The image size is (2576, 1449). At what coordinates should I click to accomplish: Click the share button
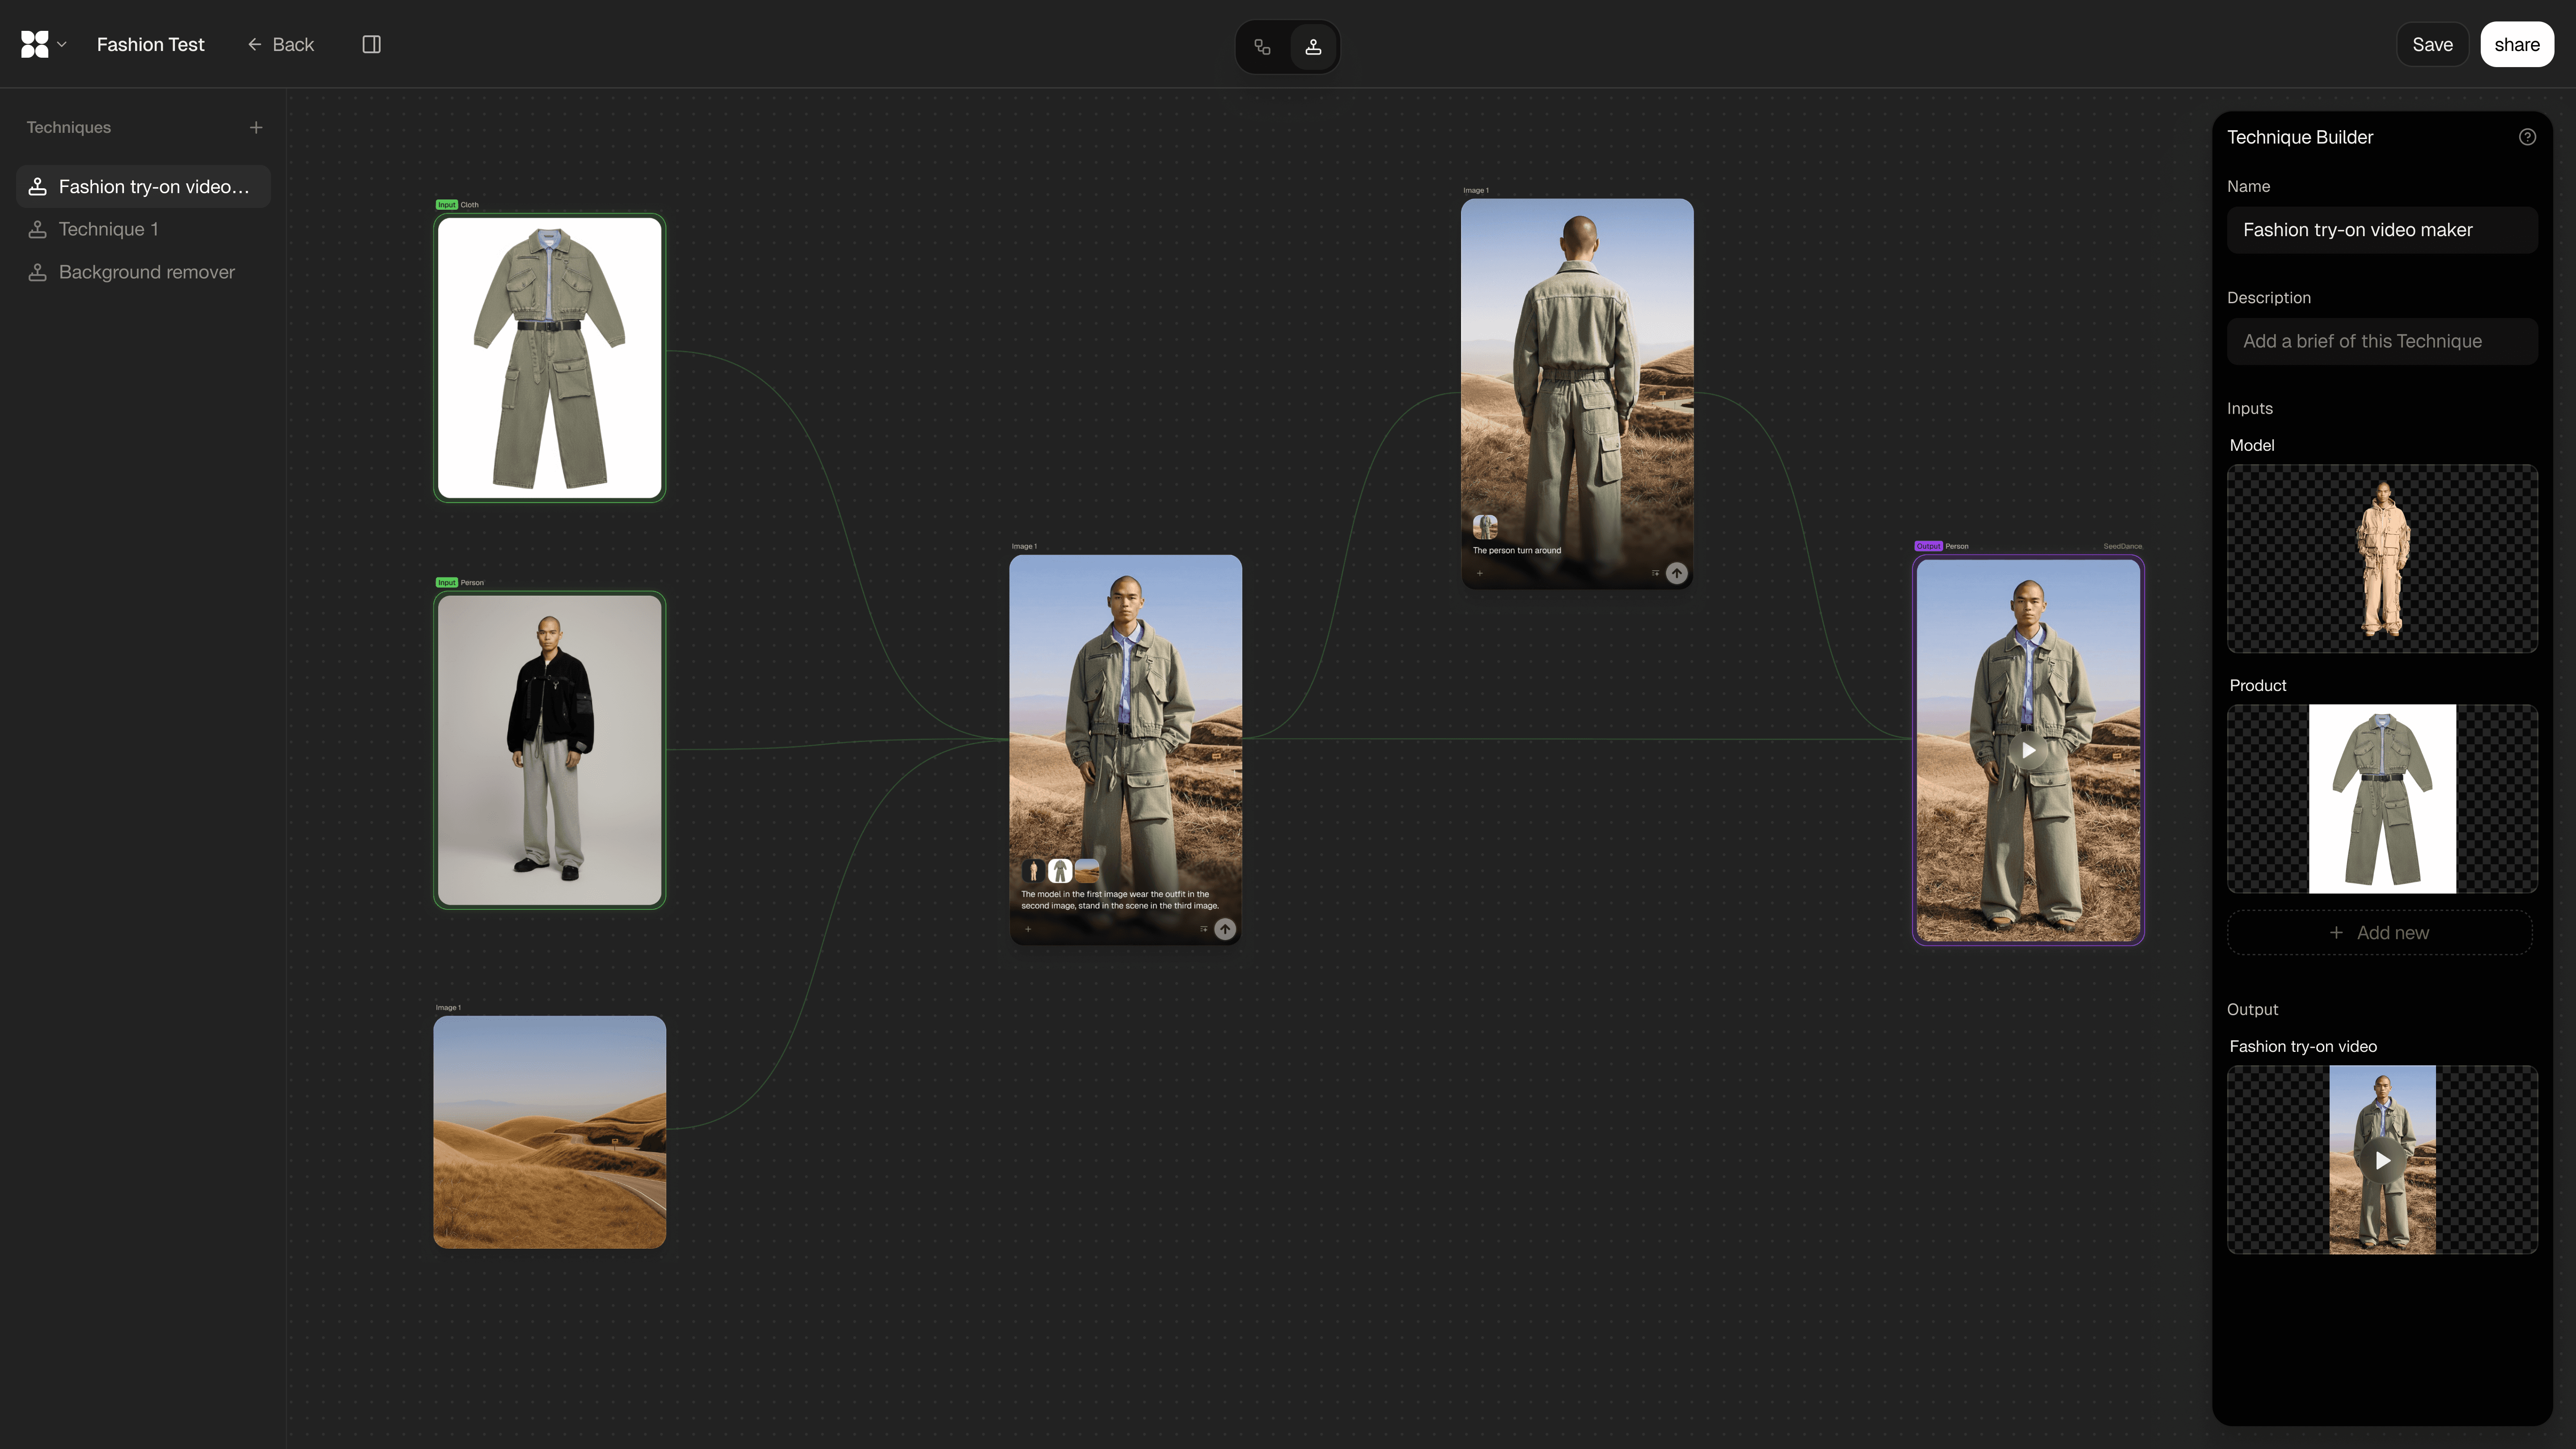tap(2516, 44)
